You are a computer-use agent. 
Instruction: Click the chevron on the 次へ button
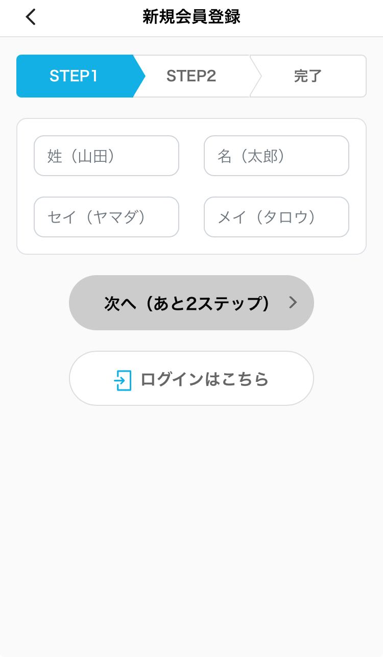pos(293,303)
